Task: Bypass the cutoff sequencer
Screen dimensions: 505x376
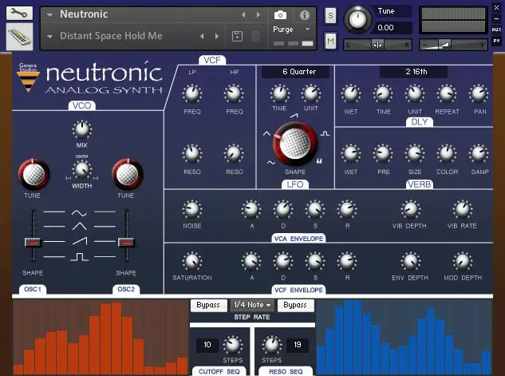Action: tap(208, 305)
